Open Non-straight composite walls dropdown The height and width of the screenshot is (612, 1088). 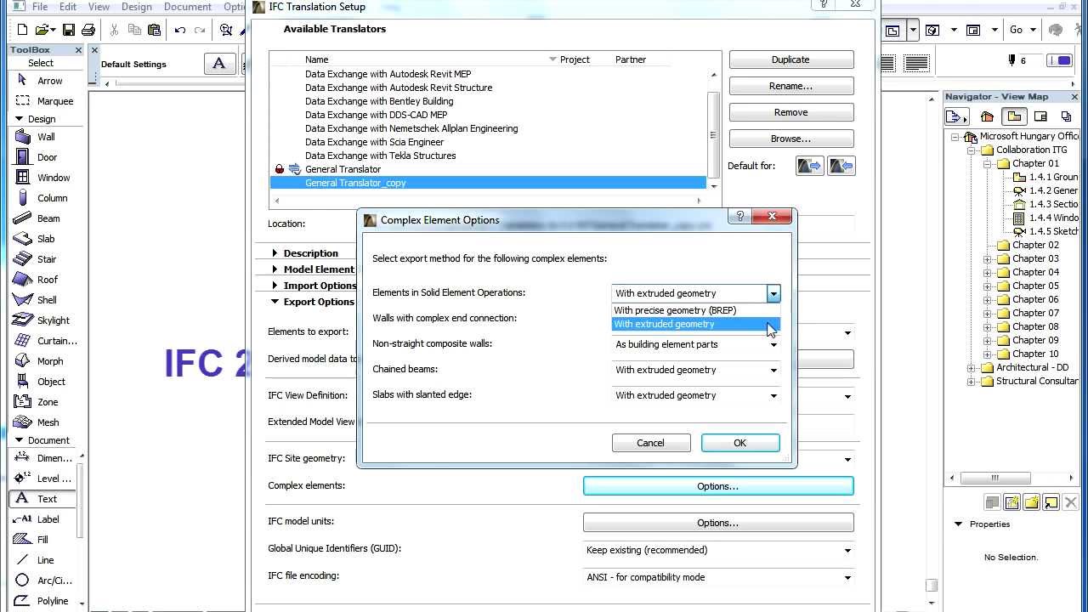pyautogui.click(x=695, y=344)
